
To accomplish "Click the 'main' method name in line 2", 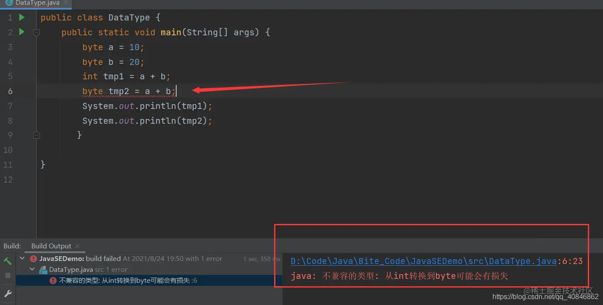I will 171,32.
